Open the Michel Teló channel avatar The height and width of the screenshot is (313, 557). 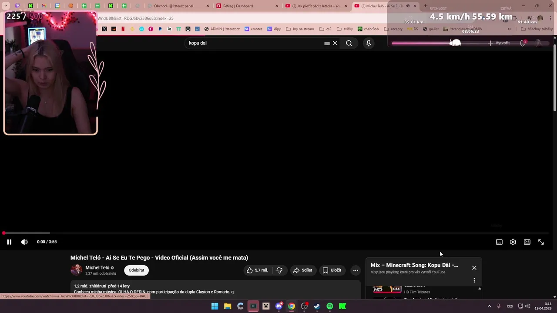(76, 270)
